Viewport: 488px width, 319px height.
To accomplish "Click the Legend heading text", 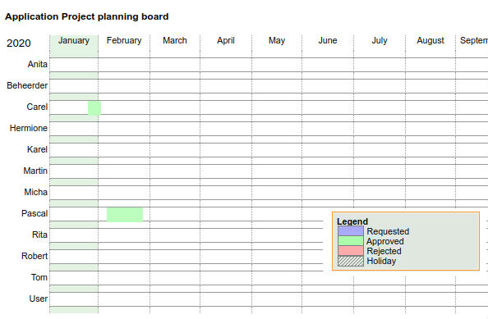I will [352, 221].
